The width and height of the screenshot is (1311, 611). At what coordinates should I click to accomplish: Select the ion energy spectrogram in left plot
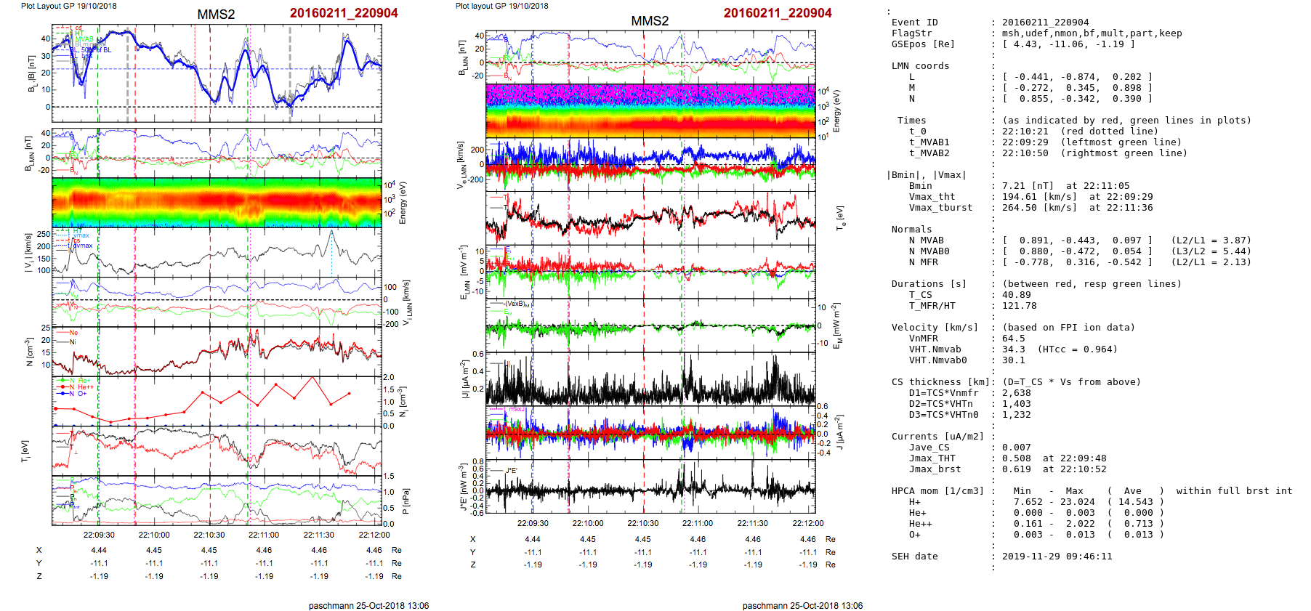click(x=217, y=203)
